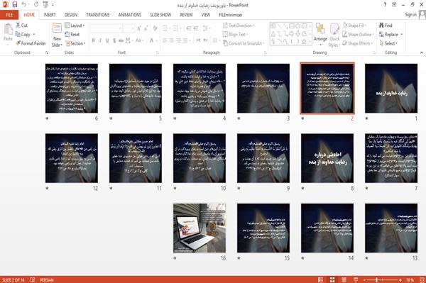
Task: Click the Reset slide button
Action: coord(72,34)
